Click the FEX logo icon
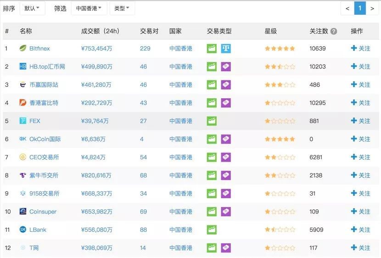 click(x=23, y=120)
